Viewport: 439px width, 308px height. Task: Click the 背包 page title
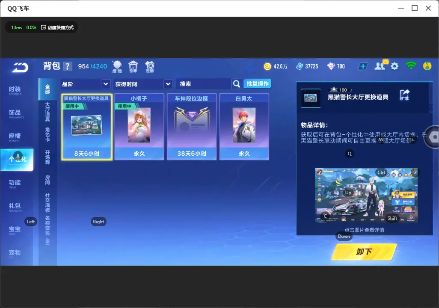[x=52, y=66]
